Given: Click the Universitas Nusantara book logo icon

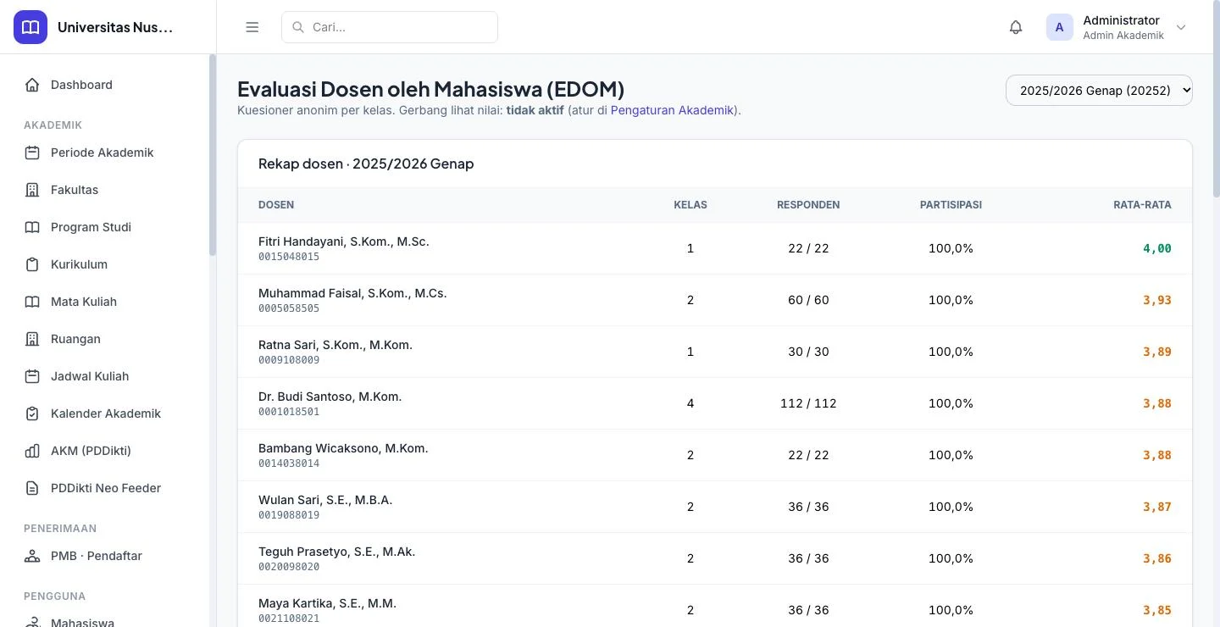Looking at the screenshot, I should click(30, 27).
